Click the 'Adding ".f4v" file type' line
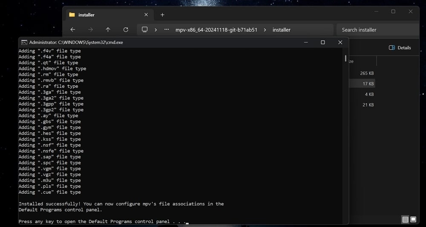Image resolution: width=426 pixels, height=227 pixels. click(50, 51)
